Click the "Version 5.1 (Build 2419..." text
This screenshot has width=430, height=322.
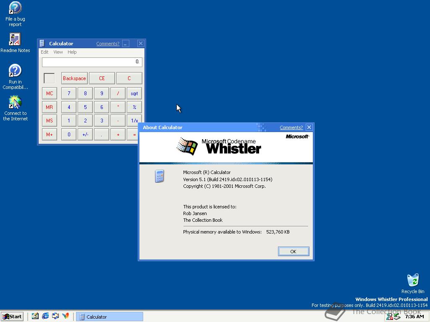(x=228, y=179)
